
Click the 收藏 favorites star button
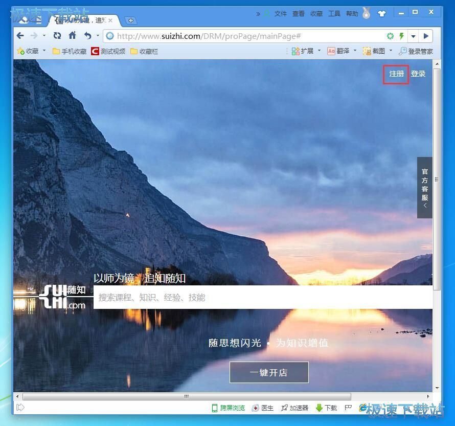(28, 51)
